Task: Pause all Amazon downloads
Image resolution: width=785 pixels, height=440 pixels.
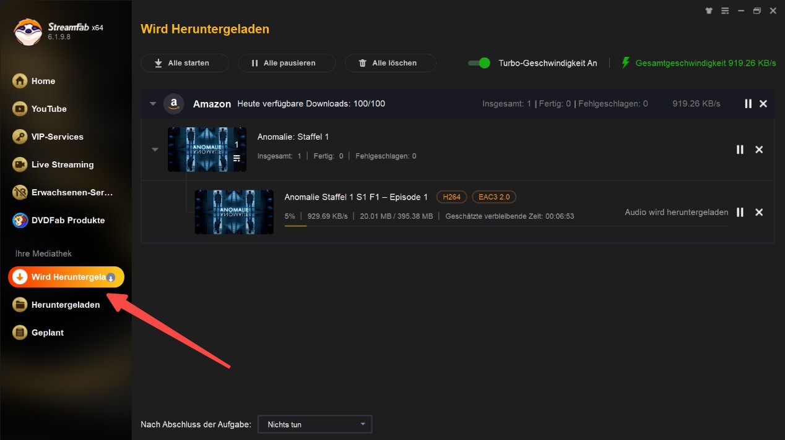Action: click(x=748, y=104)
